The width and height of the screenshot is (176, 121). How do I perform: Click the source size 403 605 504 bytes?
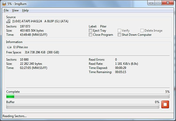32,31
